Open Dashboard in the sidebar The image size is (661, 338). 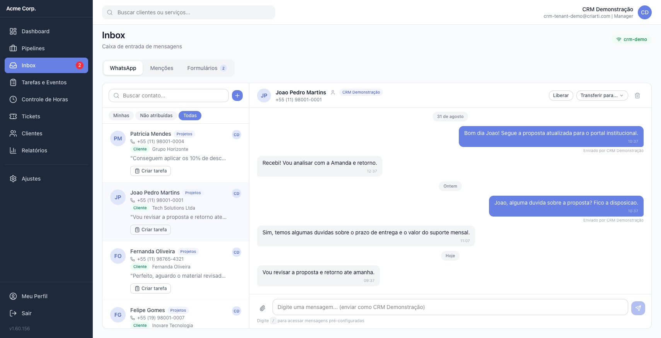click(x=46, y=31)
